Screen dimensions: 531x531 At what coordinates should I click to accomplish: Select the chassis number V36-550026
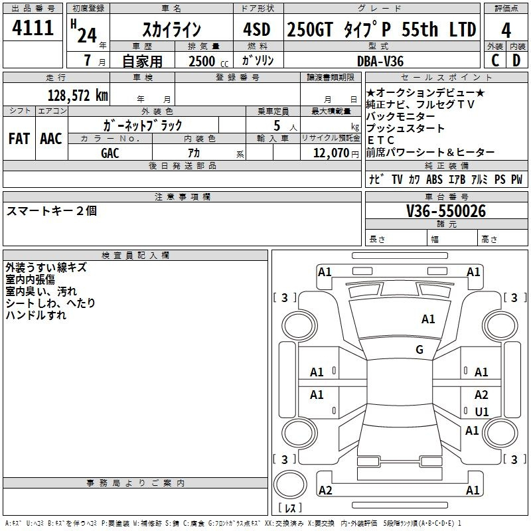click(x=446, y=211)
